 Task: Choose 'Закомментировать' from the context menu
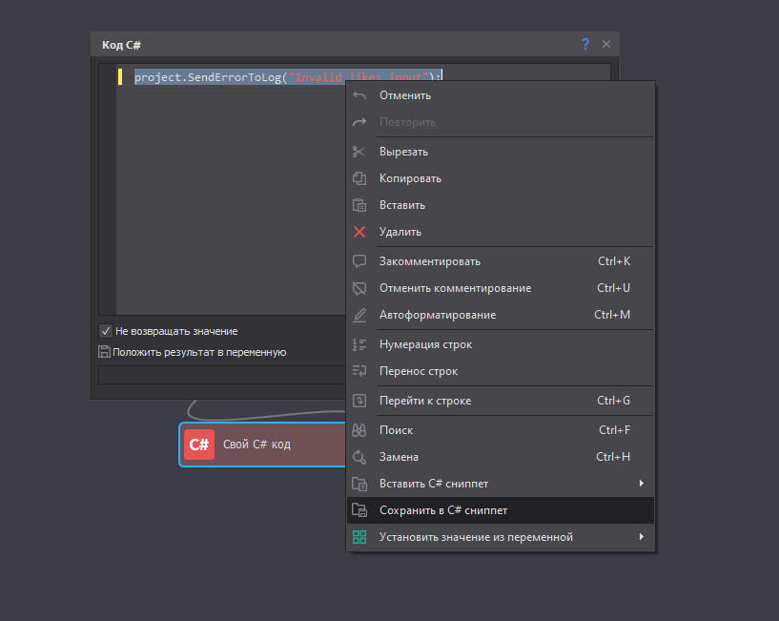pyautogui.click(x=429, y=261)
